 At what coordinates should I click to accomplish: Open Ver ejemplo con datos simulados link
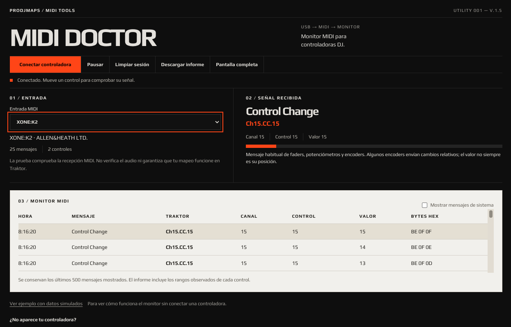pyautogui.click(x=46, y=304)
